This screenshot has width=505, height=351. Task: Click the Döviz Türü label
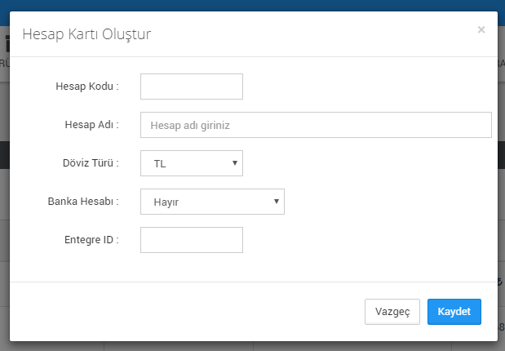(91, 163)
